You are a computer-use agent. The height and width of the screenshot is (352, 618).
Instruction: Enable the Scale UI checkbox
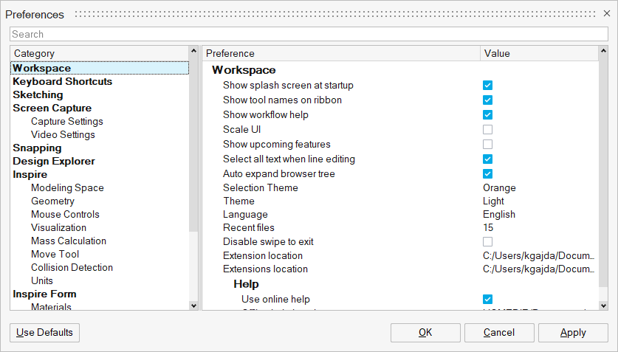click(487, 130)
